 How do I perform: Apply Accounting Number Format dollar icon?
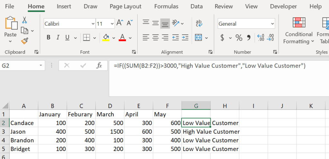point(222,38)
